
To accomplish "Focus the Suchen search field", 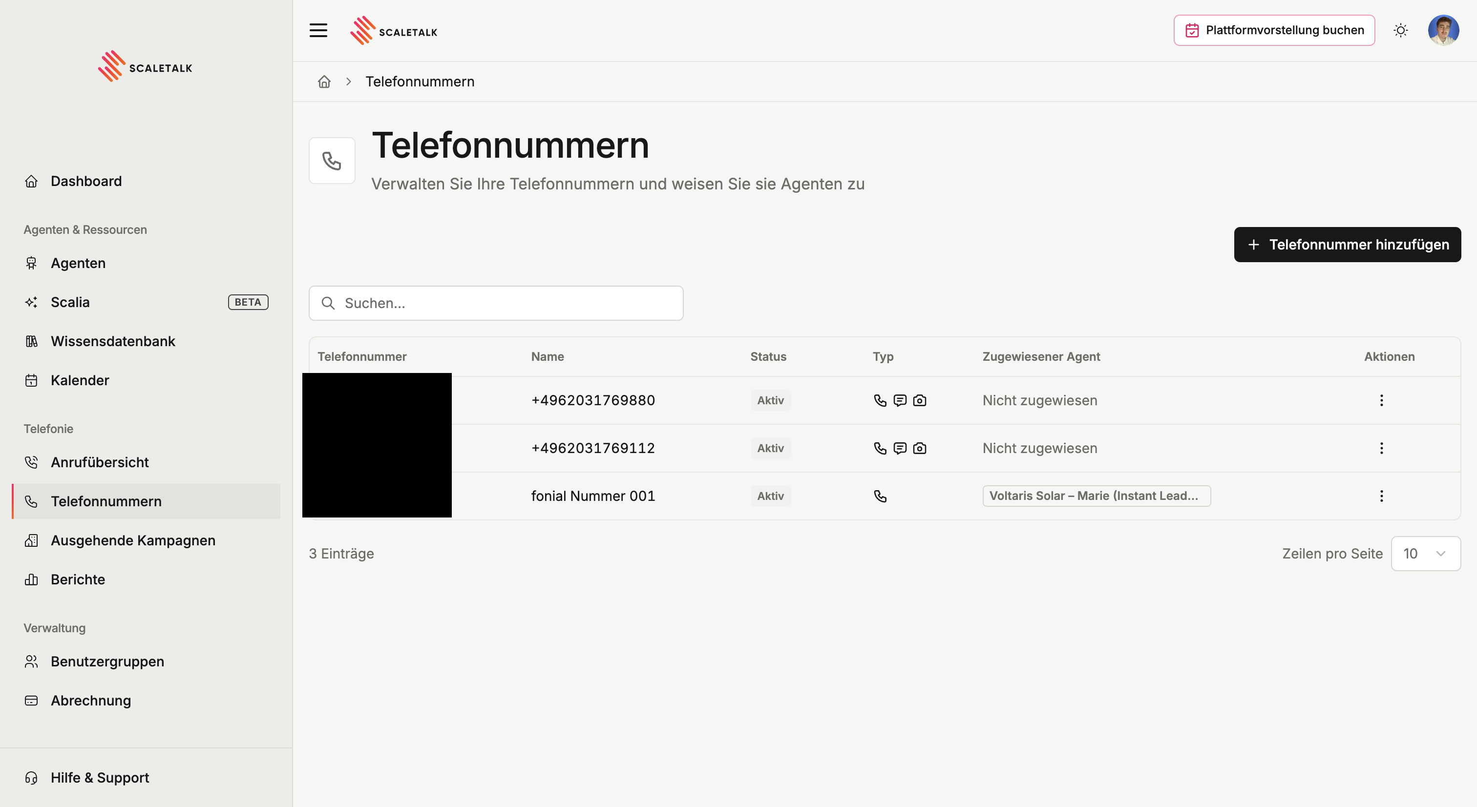I will coord(496,303).
